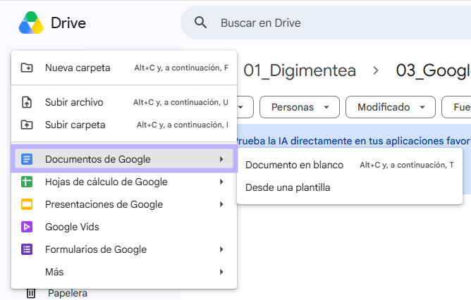Image resolution: width=471 pixels, height=300 pixels.
Task: Select Nueva carpeta menu entry
Action: (124, 68)
